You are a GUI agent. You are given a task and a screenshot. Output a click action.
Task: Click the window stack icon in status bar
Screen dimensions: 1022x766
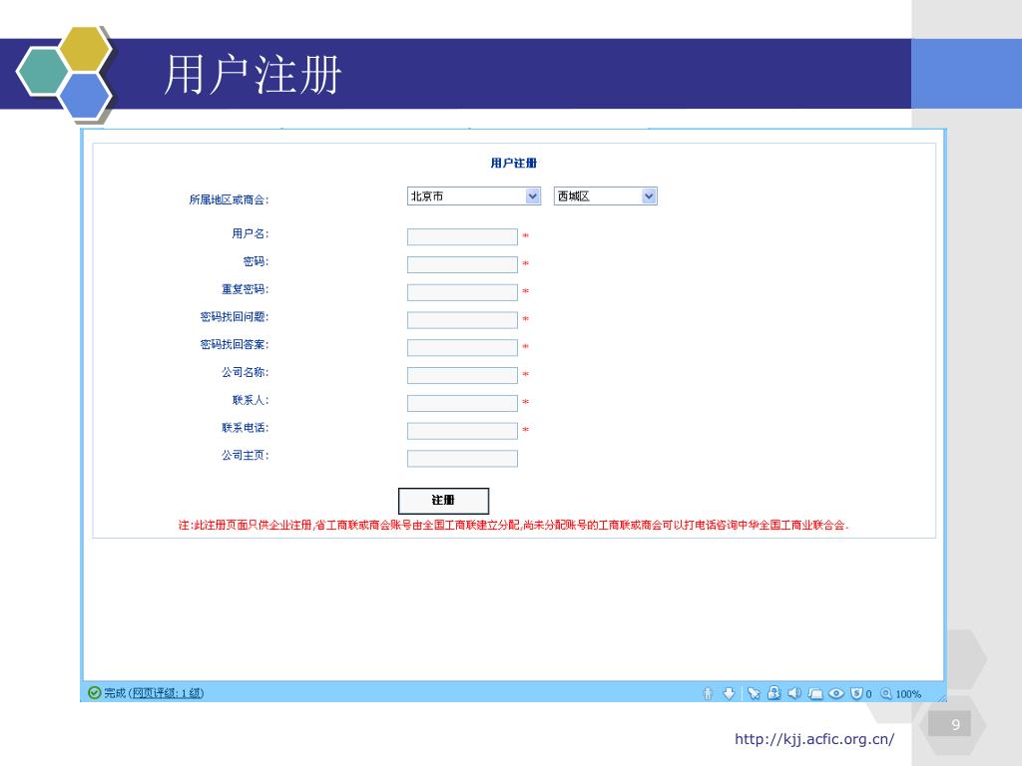[815, 694]
